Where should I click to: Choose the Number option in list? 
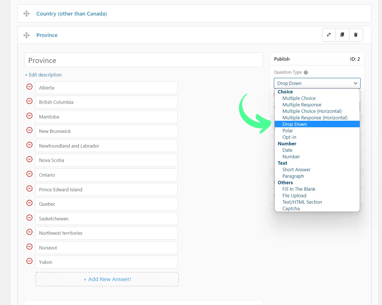291,157
